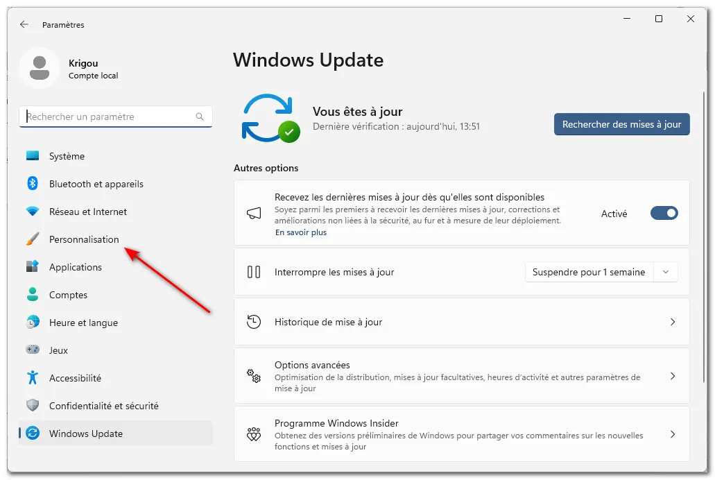Image resolution: width=715 pixels, height=480 pixels.
Task: Click the Jeux gamepad icon
Action: pyautogui.click(x=33, y=350)
